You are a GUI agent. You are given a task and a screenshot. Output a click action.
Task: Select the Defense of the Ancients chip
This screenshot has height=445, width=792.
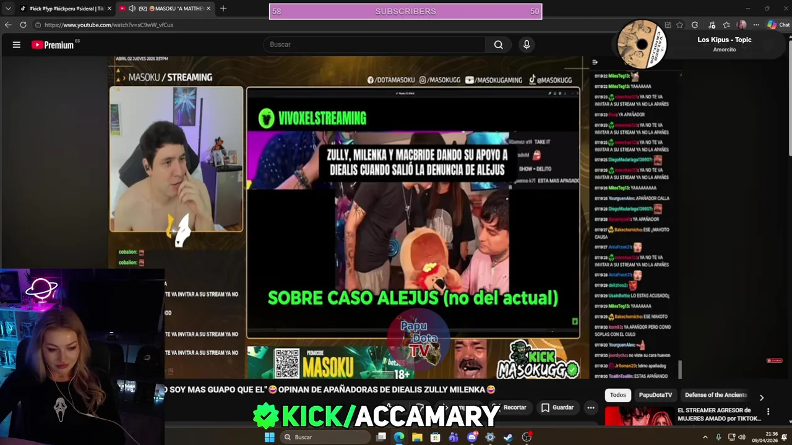tap(716, 395)
